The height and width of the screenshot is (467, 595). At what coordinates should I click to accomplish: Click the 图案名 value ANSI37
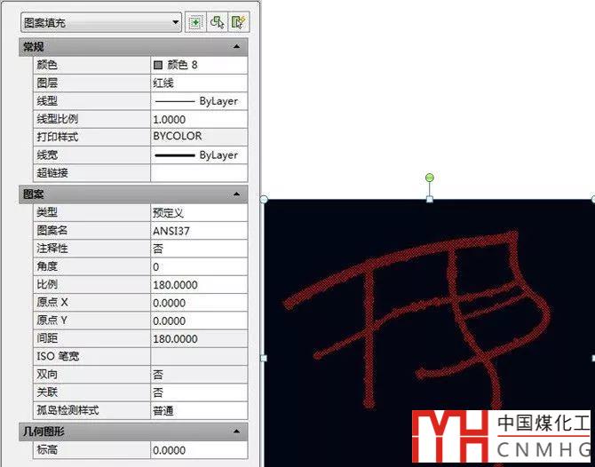[x=199, y=231]
